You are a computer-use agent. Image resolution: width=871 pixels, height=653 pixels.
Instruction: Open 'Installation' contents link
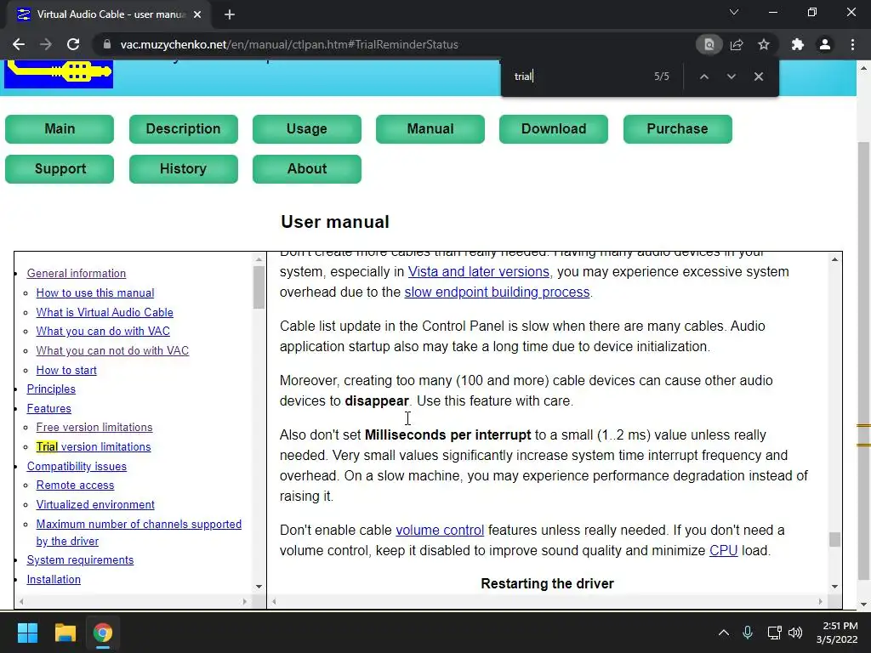54,580
